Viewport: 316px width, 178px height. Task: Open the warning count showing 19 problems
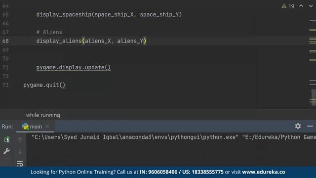tap(288, 6)
